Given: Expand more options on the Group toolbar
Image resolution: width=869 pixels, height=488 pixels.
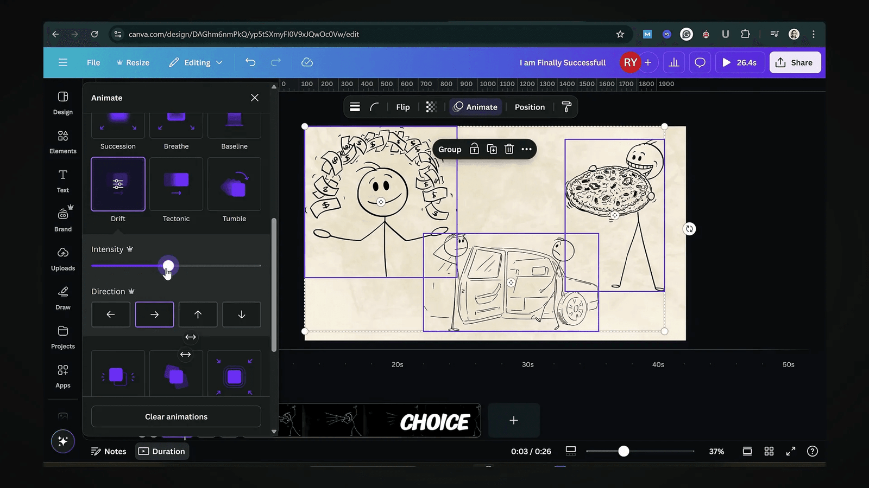Looking at the screenshot, I should pos(525,149).
